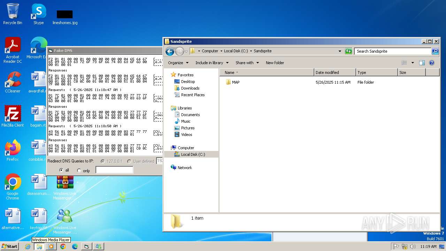This screenshot has width=446, height=251.
Task: Open the views options dropdown arrow
Action: point(413,63)
